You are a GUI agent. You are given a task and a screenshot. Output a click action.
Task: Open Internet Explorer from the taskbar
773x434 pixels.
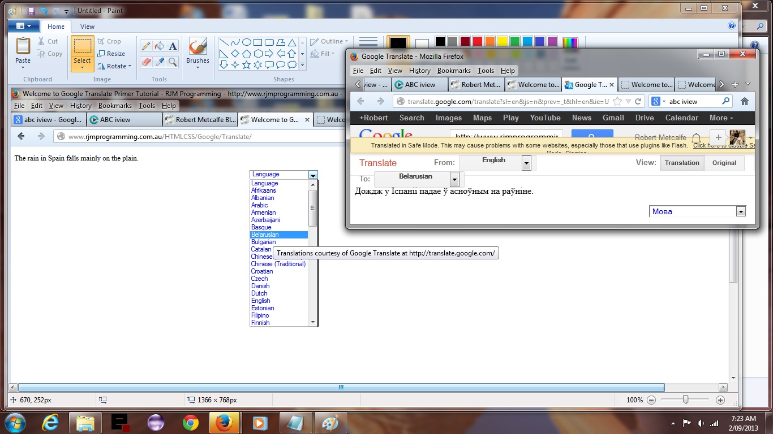coord(50,422)
